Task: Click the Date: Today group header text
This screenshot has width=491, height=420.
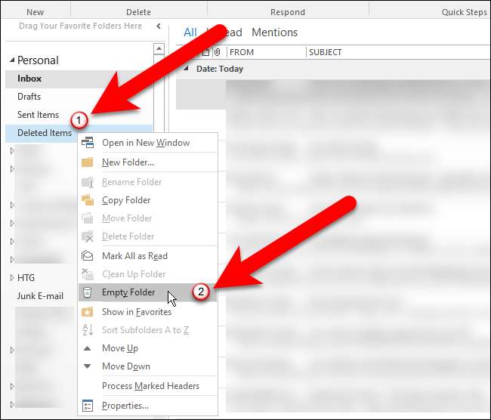Action: [x=220, y=69]
